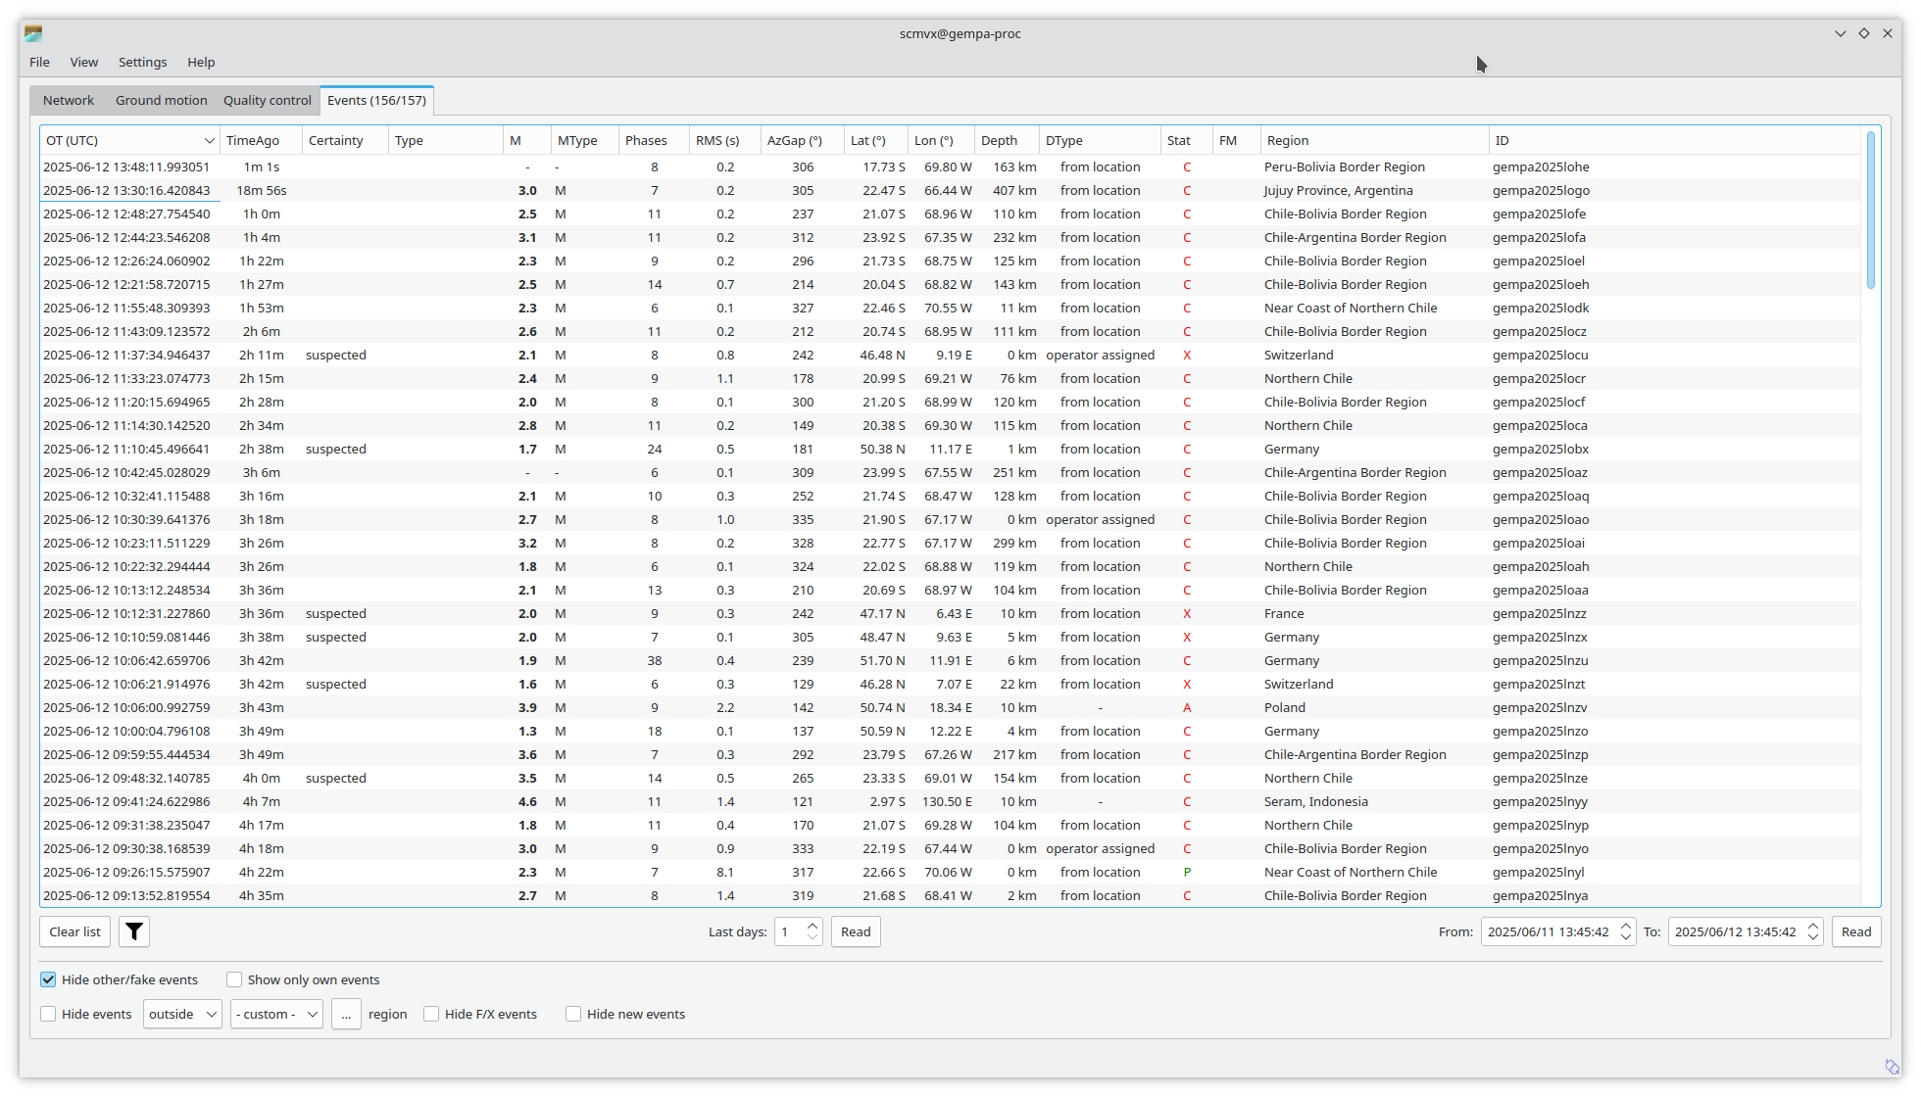
Task: Click the OT (UTC) column sort arrow
Action: (209, 141)
